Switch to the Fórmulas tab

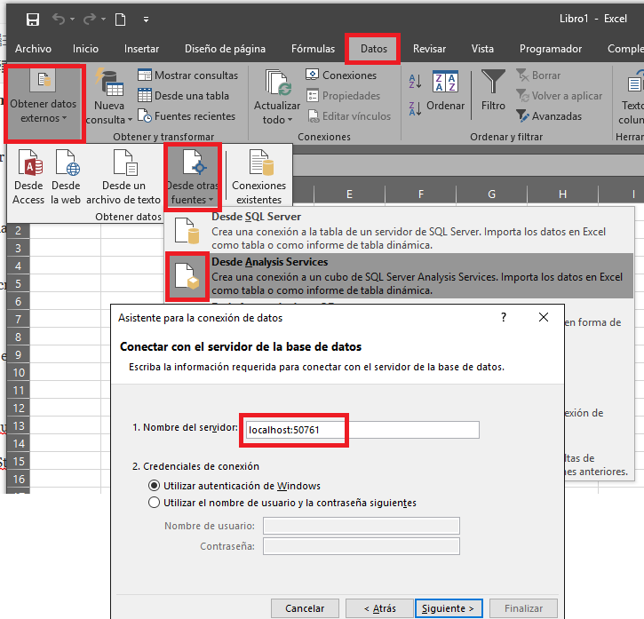[313, 49]
